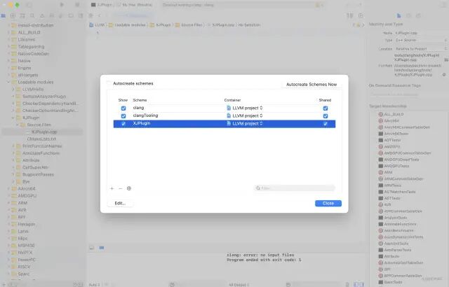Select the clang scheme name
The width and height of the screenshot is (449, 287).
139,108
